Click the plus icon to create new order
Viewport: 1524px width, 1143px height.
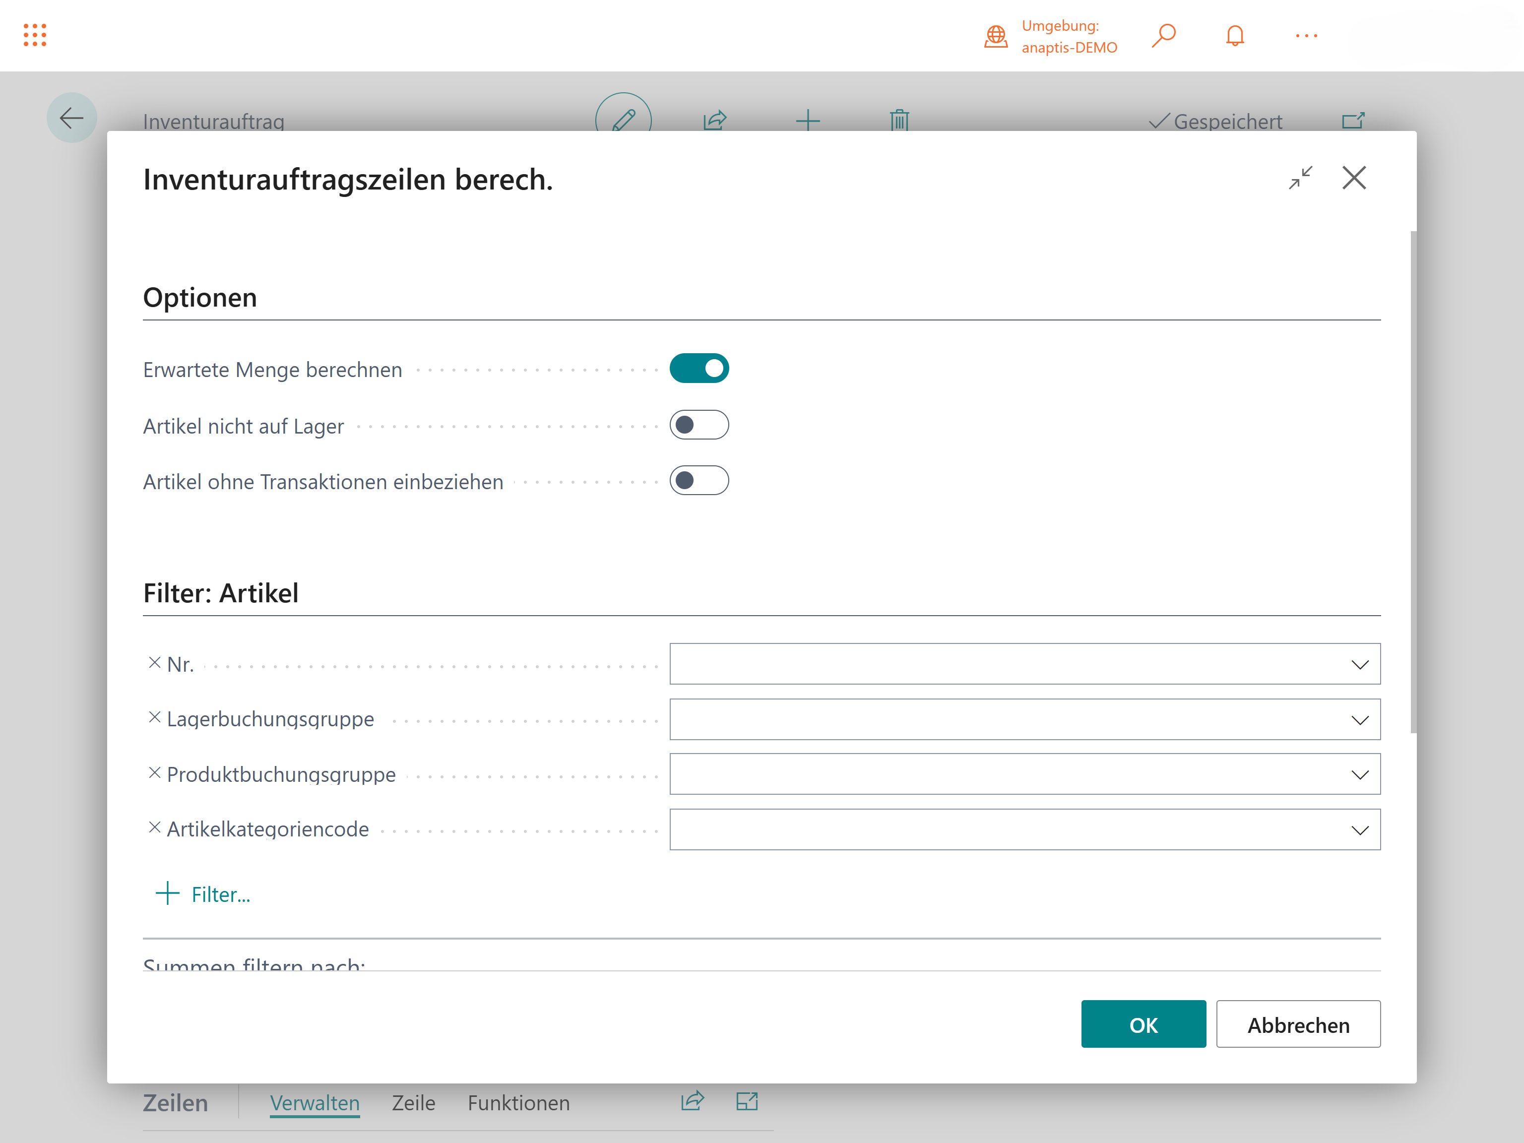[808, 121]
